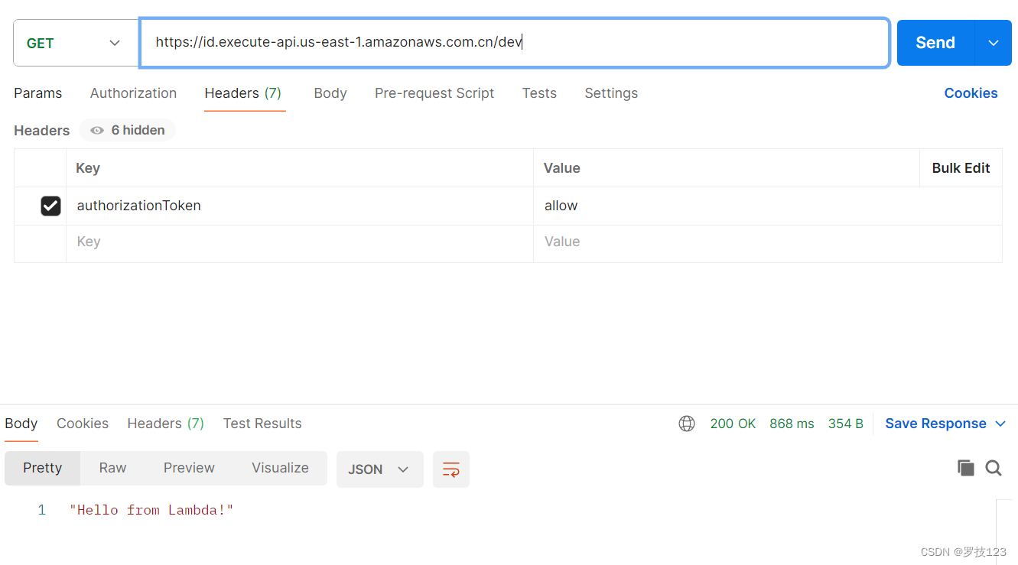
Task: Click the Value column header
Action: click(x=561, y=168)
